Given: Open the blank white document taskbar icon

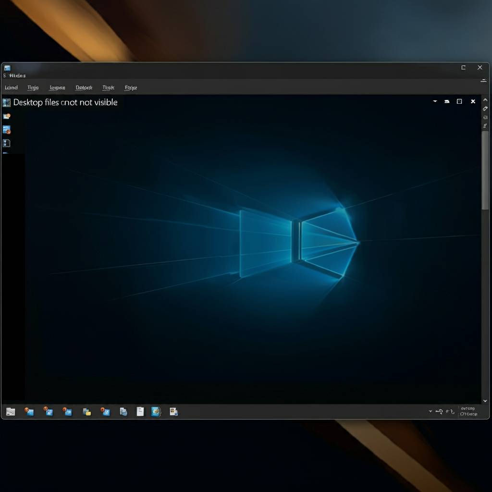Looking at the screenshot, I should 140,411.
